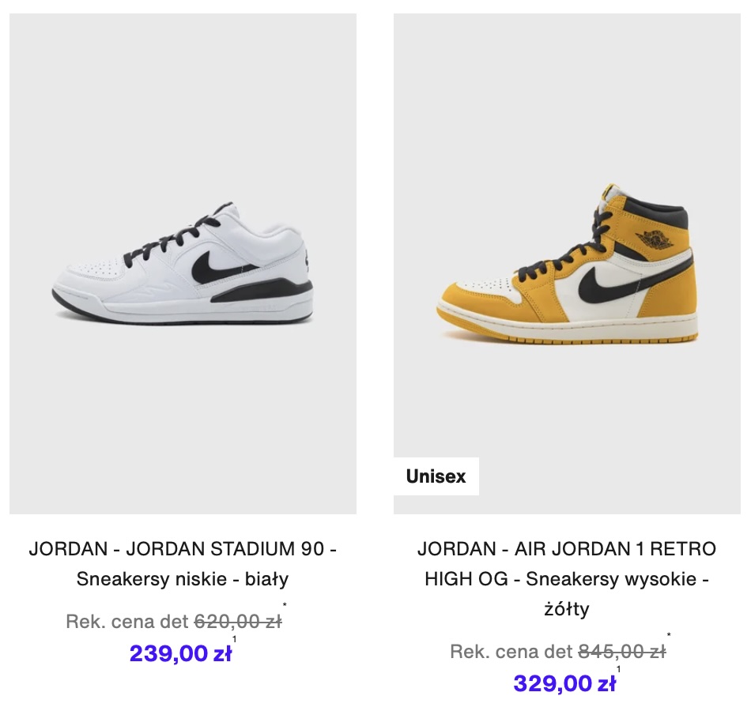Viewport: 751px width, 711px height.
Task: Open the AIR JORDAN 1 RETRO HIGH OG title link
Action: (x=567, y=578)
